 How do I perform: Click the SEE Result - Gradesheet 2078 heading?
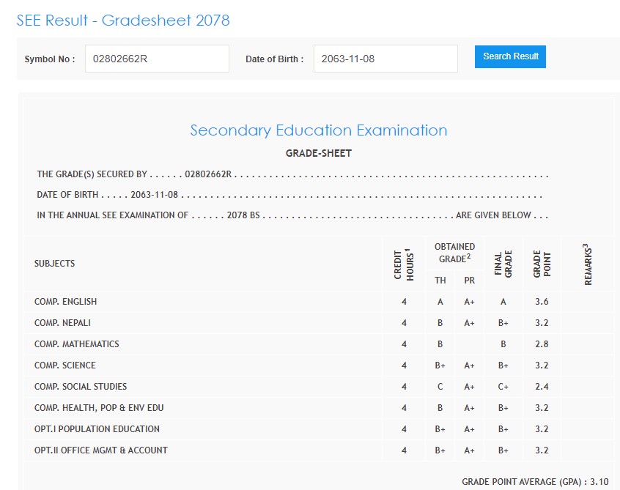pos(123,20)
